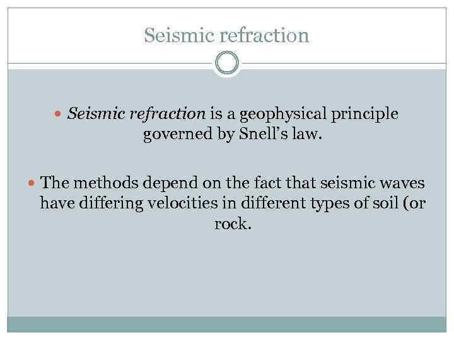This screenshot has height=340, width=454.
Task: Click the bullet before italic 'Seismic refraction'
Action: click(x=59, y=115)
